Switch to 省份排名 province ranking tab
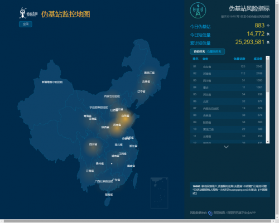 tap(199, 51)
